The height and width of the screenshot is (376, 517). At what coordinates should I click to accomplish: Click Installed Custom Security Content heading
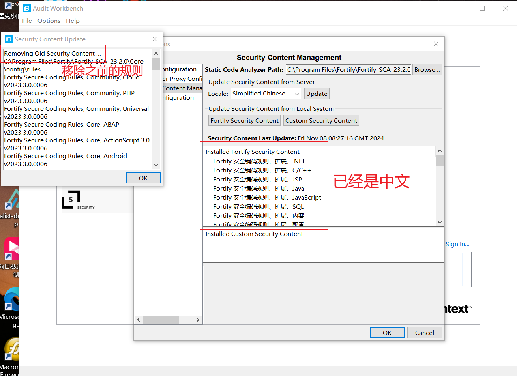tap(254, 234)
